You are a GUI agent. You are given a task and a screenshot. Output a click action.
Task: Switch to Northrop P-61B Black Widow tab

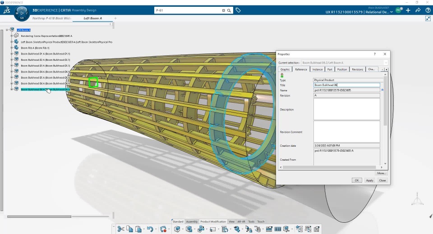[x=51, y=18]
